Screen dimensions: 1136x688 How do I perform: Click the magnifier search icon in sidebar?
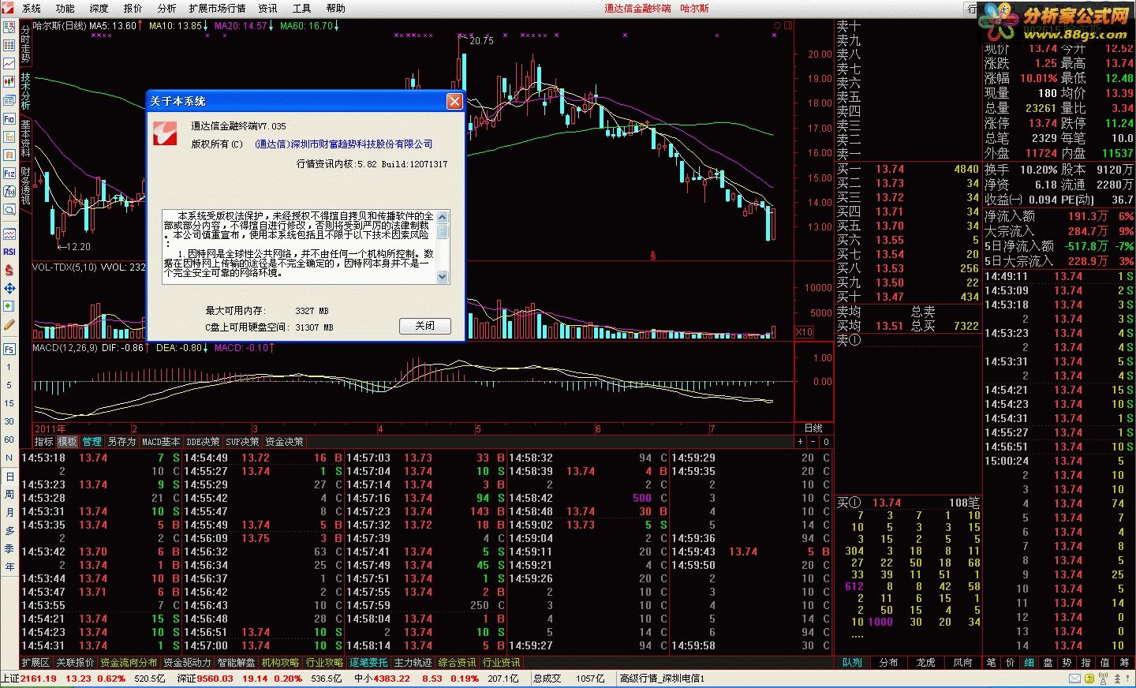pos(9,210)
